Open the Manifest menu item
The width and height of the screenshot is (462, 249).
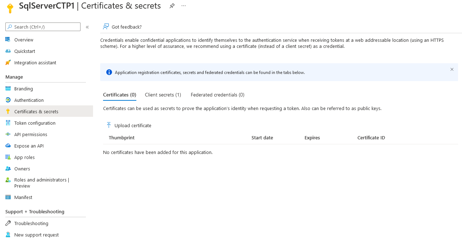point(23,198)
